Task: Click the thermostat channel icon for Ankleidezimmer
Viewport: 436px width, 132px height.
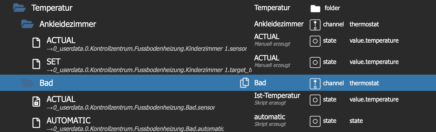Action: [x=315, y=25]
